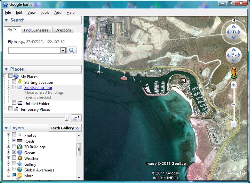Open the Add menu
This screenshot has height=183, width=250.
point(58,13)
